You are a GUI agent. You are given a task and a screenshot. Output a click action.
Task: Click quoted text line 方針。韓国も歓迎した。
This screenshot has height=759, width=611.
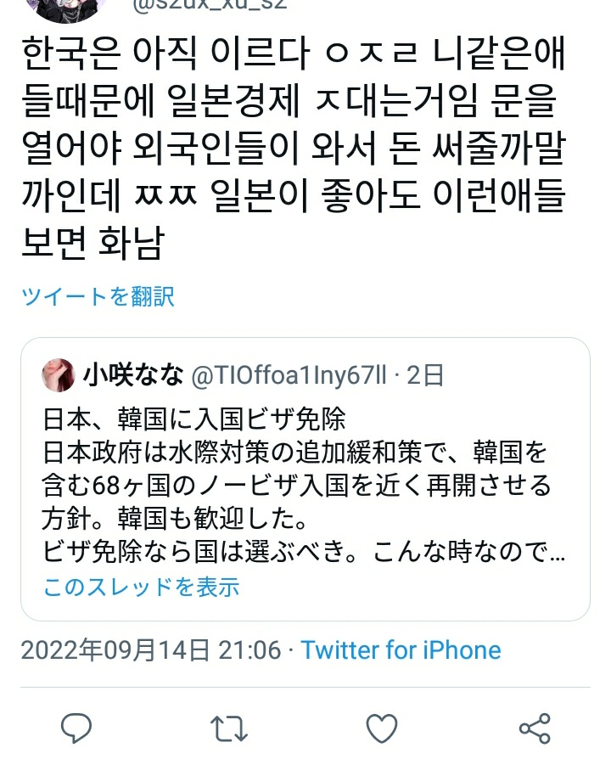pyautogui.click(x=175, y=519)
